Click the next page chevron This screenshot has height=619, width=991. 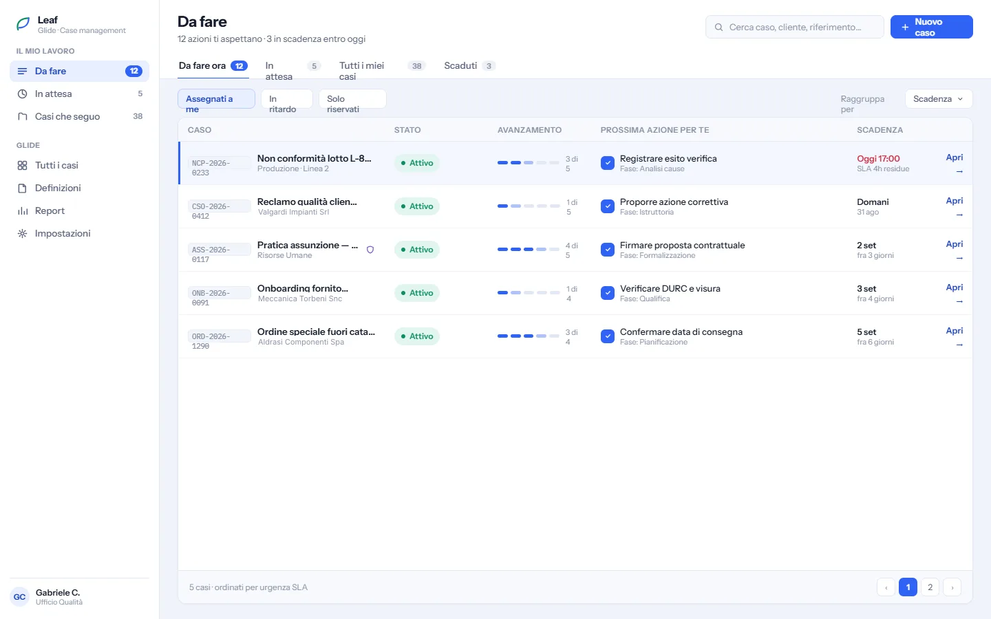pyautogui.click(x=952, y=587)
